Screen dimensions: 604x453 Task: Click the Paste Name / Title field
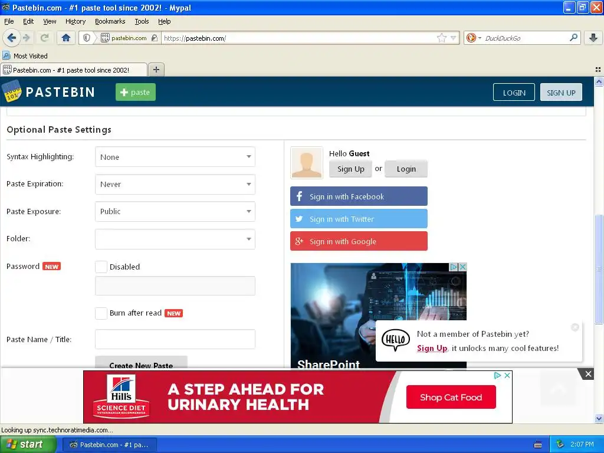pos(175,339)
